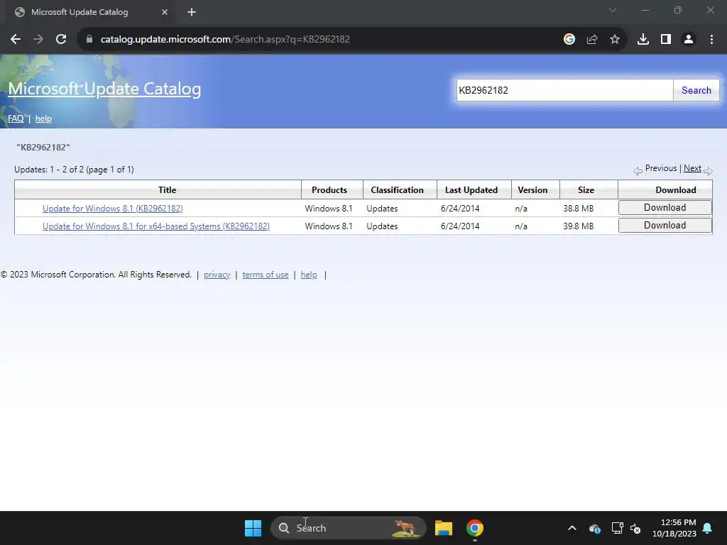Download the 38.8 MB update

point(665,208)
